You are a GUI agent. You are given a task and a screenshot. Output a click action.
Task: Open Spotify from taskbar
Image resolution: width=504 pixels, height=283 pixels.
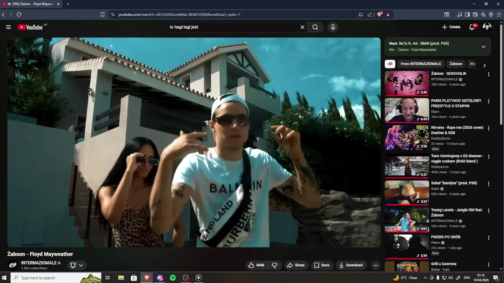pos(172,278)
